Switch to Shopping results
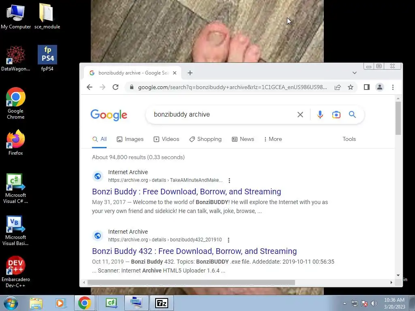 (x=205, y=139)
